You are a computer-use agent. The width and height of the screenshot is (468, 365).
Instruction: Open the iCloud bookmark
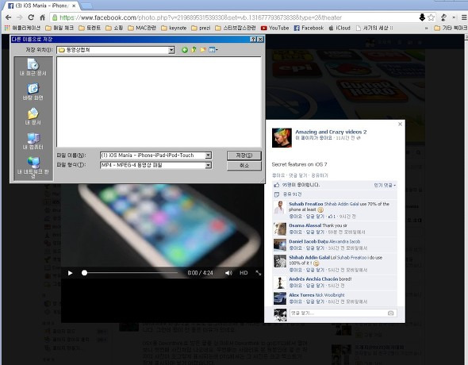(x=339, y=28)
